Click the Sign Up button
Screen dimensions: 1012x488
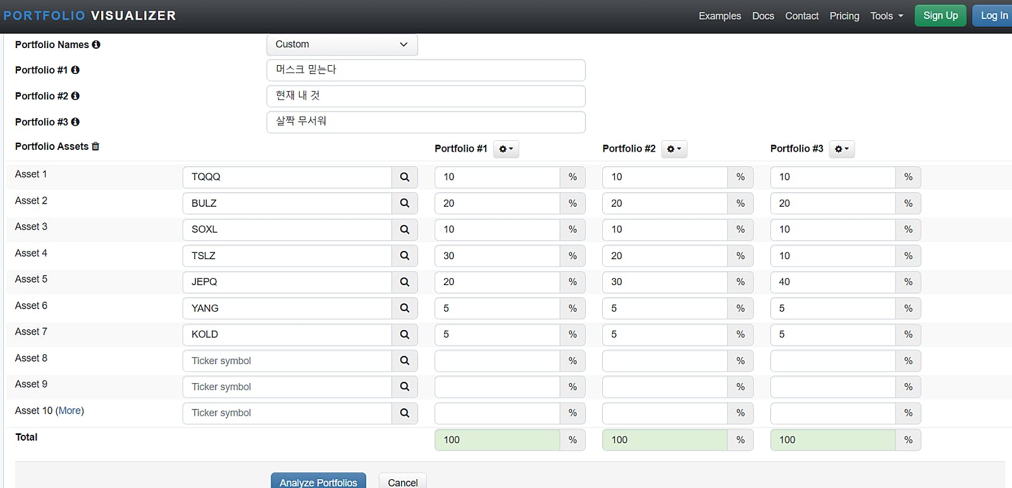(x=941, y=16)
